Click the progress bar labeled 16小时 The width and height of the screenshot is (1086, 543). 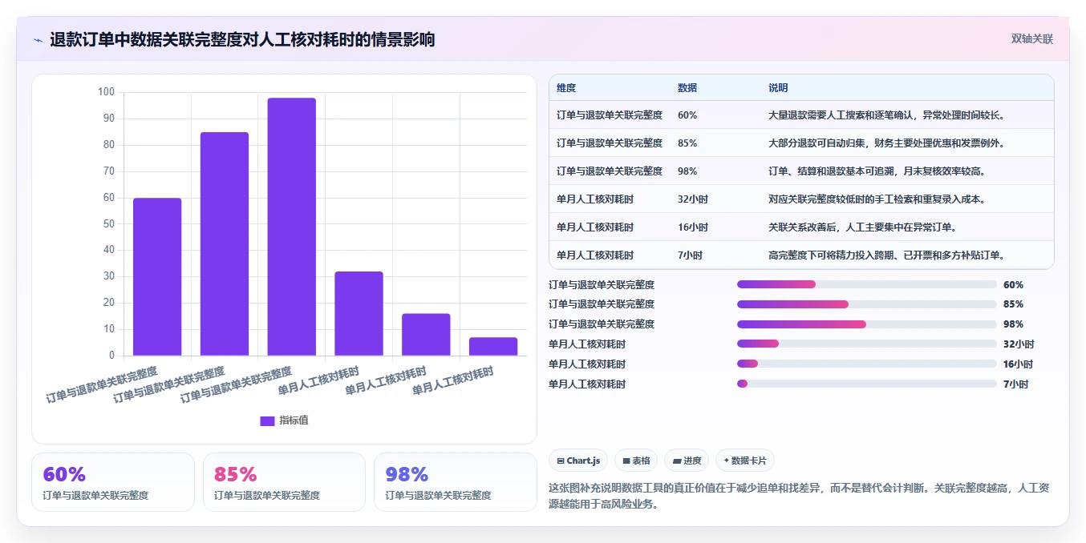(x=867, y=364)
